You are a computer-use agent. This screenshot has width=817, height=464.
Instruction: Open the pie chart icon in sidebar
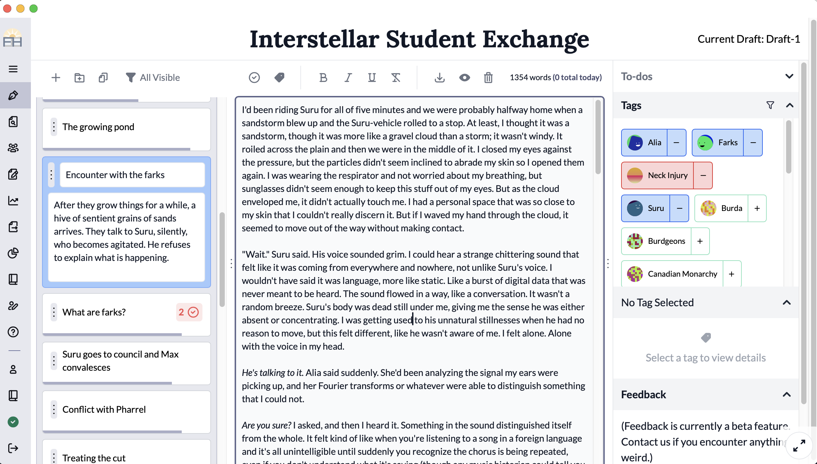pyautogui.click(x=13, y=253)
